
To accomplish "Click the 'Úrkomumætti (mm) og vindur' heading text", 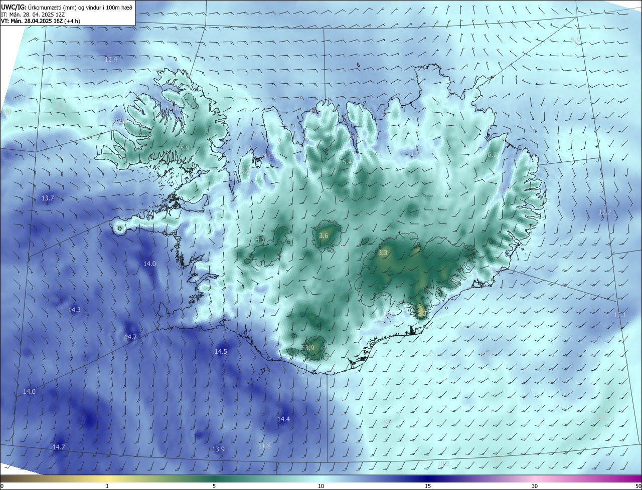I will click(x=64, y=7).
